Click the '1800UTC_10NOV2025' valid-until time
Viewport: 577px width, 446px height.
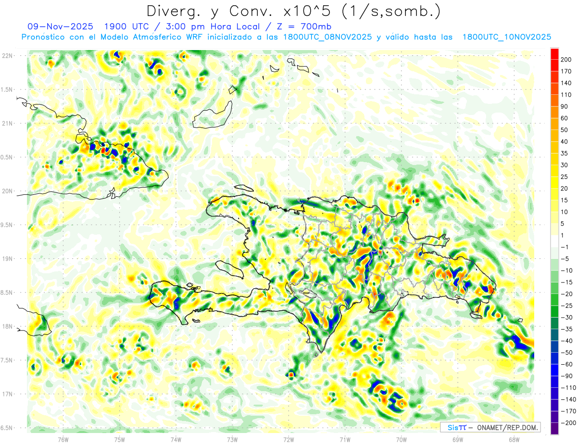507,37
